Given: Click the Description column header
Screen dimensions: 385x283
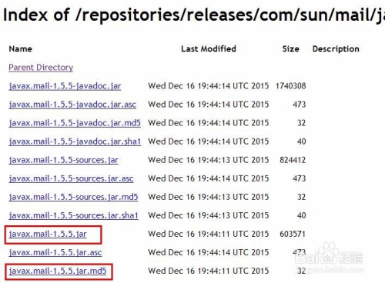Looking at the screenshot, I should click(336, 49).
